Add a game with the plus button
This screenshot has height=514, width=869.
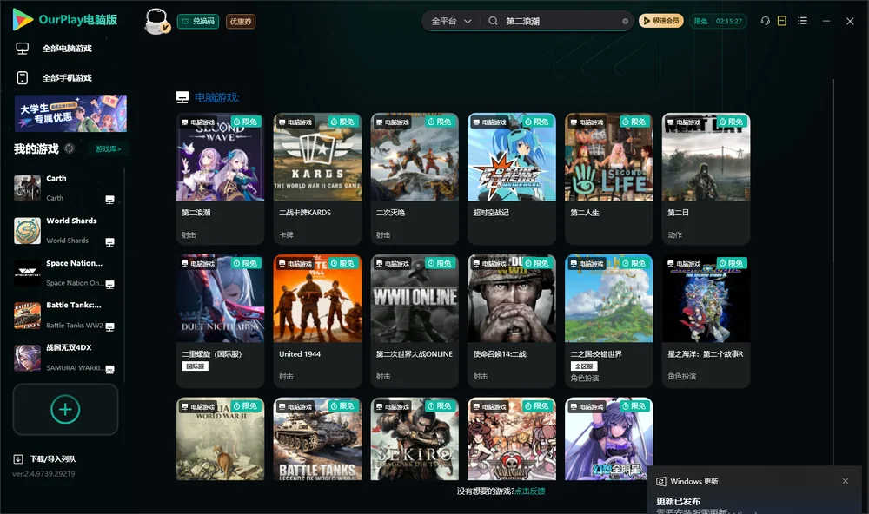65,409
